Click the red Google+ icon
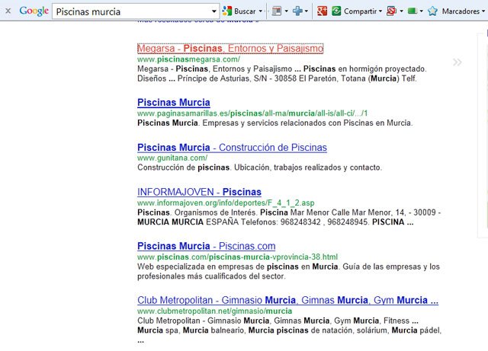The width and height of the screenshot is (488, 351). click(322, 11)
